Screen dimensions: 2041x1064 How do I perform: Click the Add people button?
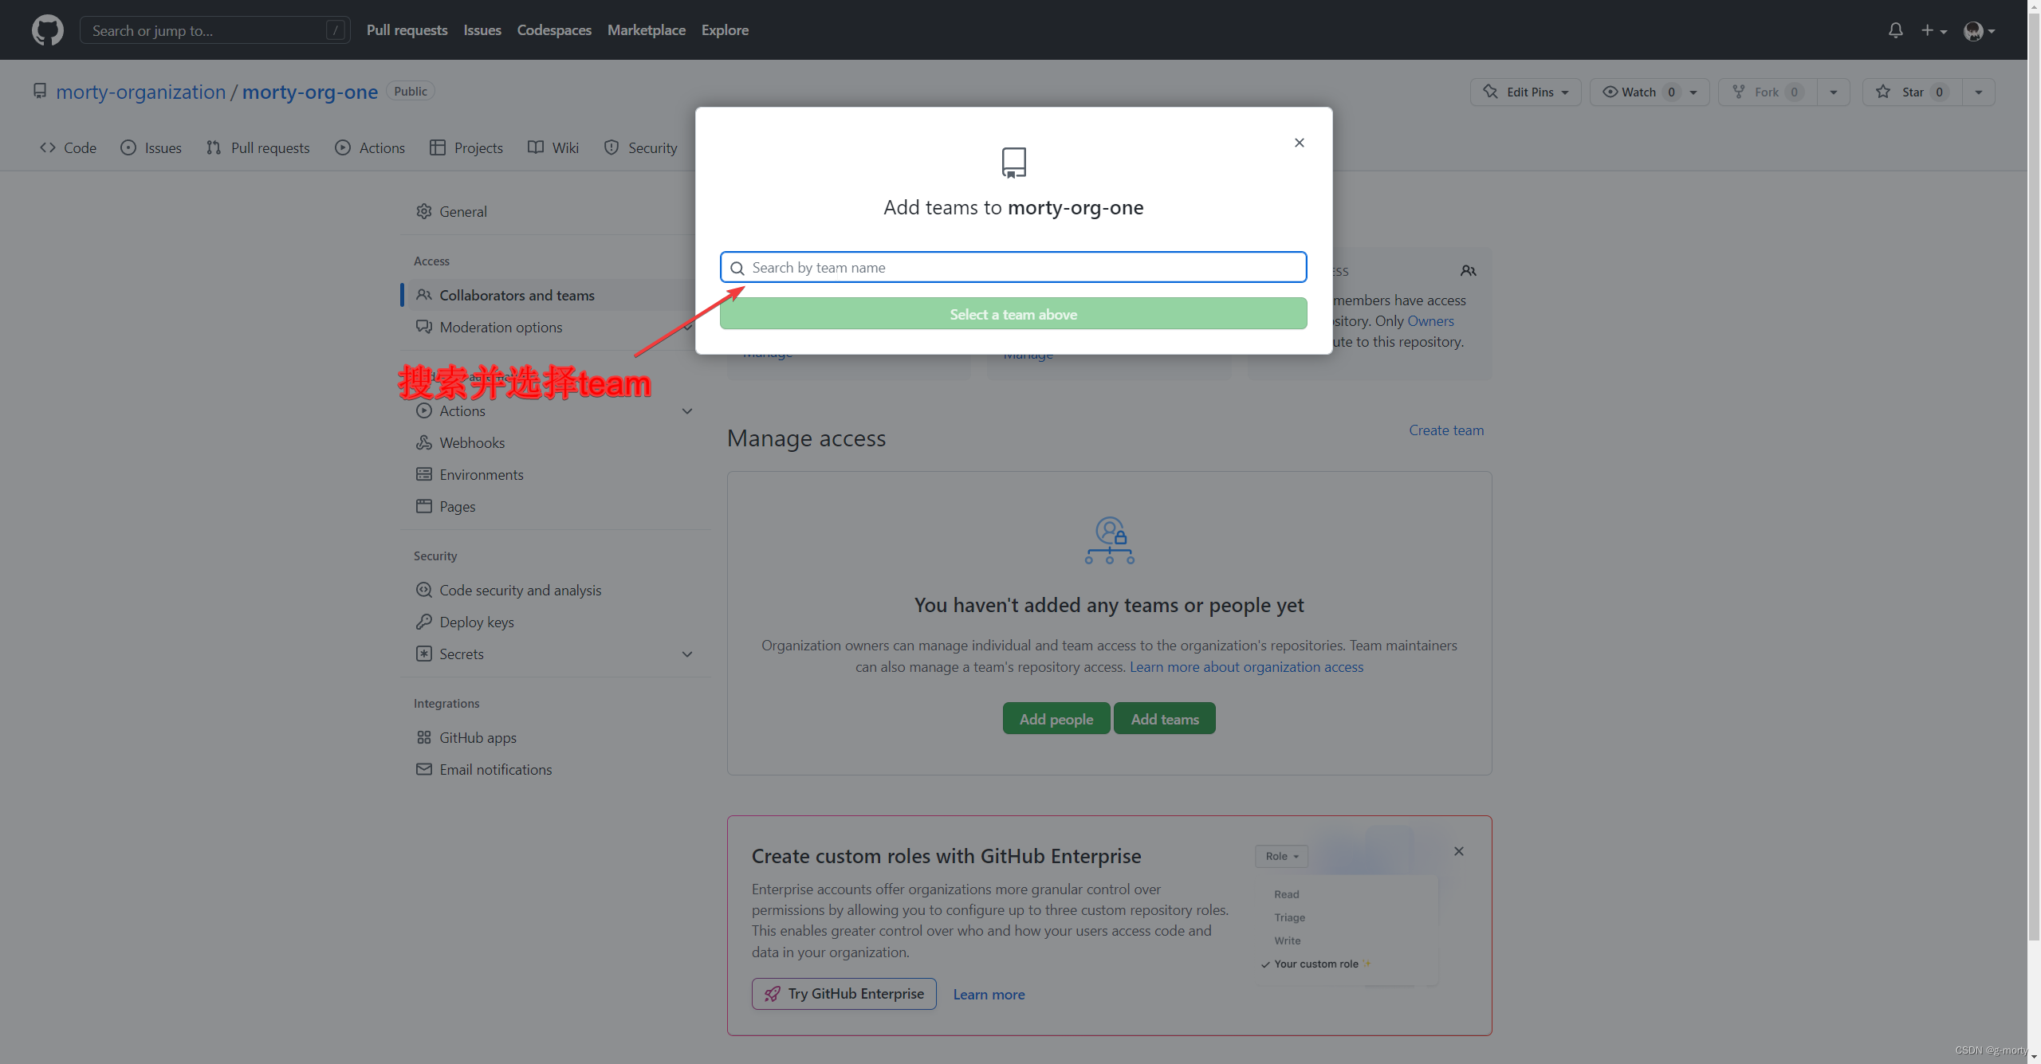pyautogui.click(x=1056, y=718)
